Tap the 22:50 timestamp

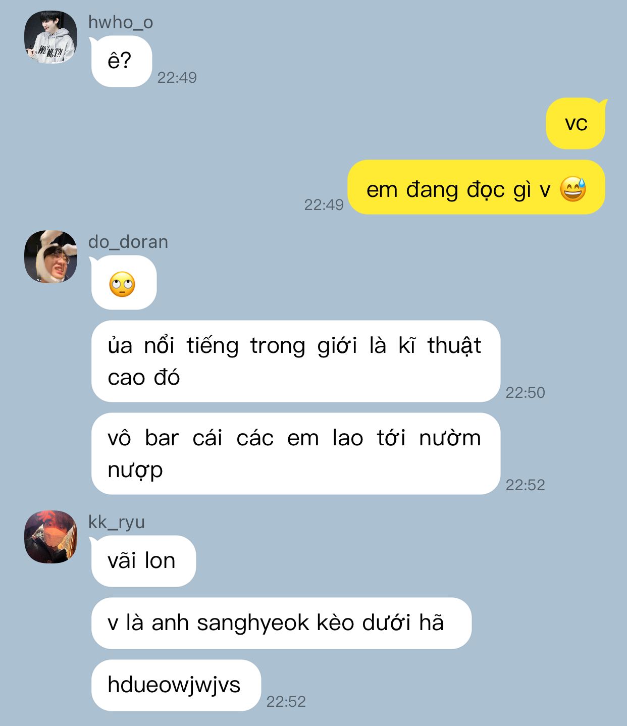click(526, 393)
